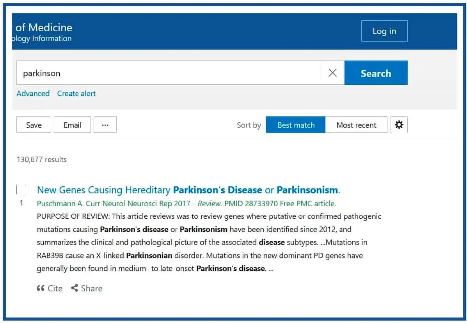Open display options gear icon
Image resolution: width=467 pixels, height=323 pixels.
pyautogui.click(x=399, y=125)
